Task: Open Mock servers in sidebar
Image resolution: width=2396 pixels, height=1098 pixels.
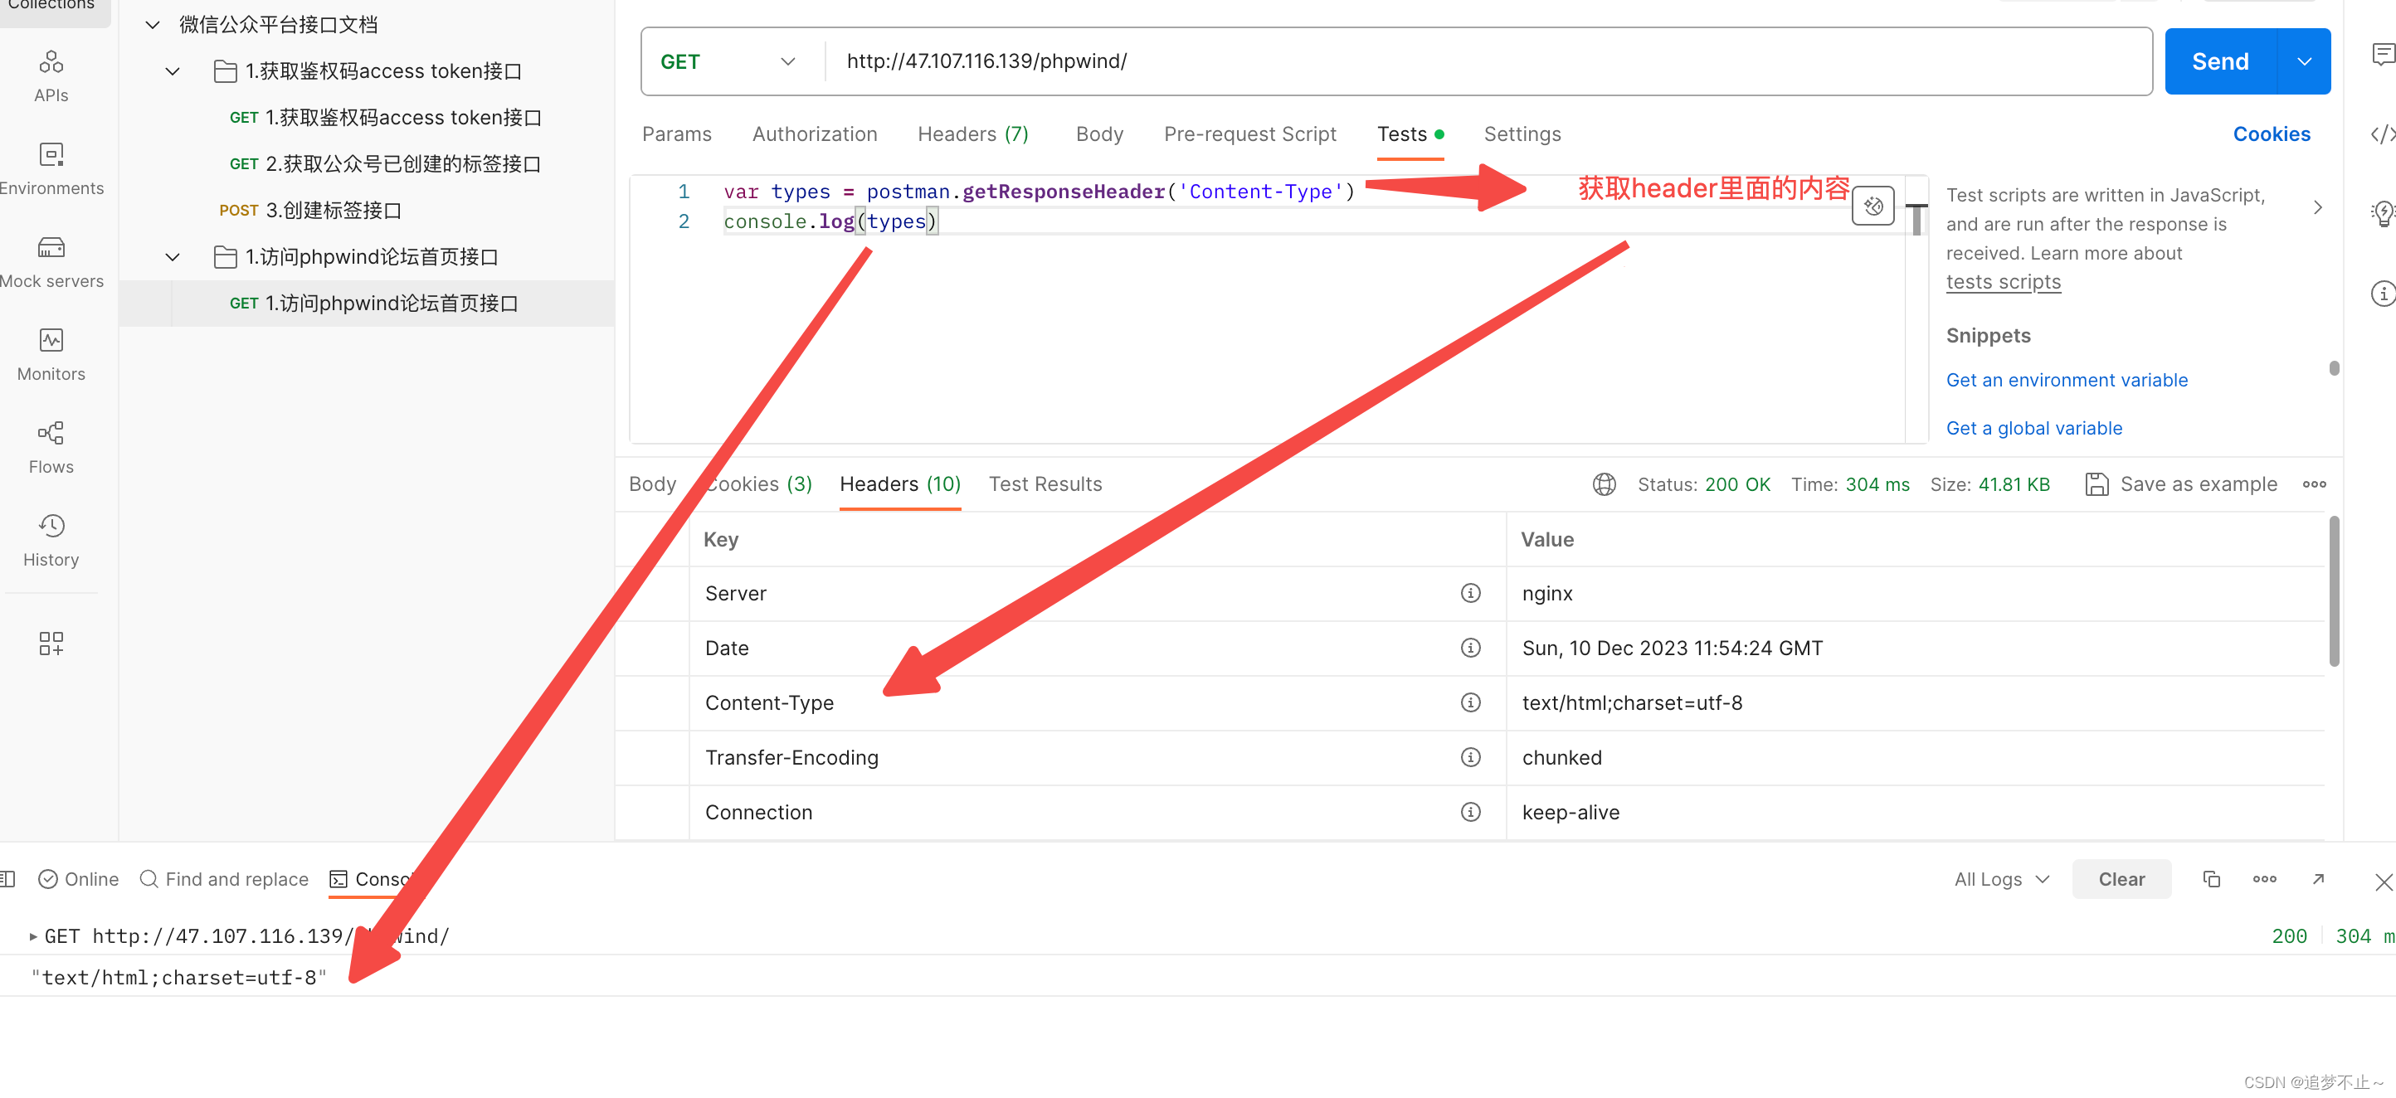Action: (x=51, y=261)
